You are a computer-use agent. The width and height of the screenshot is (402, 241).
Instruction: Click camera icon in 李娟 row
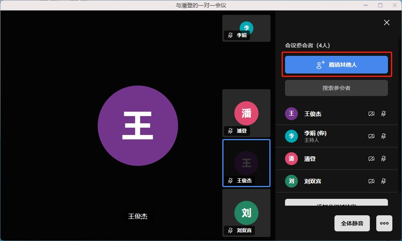click(371, 136)
